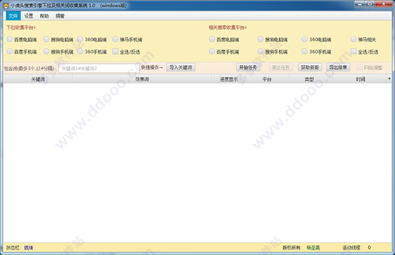This screenshot has width=395, height=255.
Task: Click the tiger app icon in title bar
Action: (6, 5)
